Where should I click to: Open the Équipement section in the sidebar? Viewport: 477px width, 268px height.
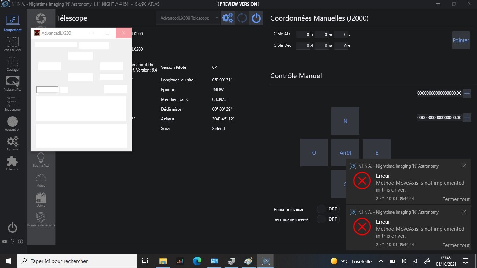click(x=13, y=23)
